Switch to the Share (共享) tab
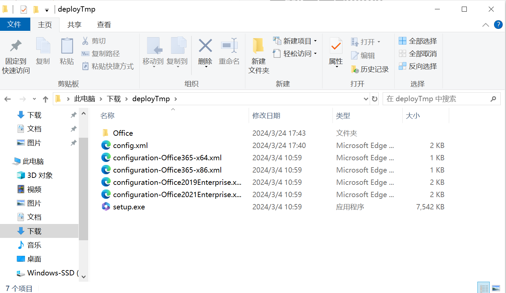The height and width of the screenshot is (293, 506). click(74, 25)
